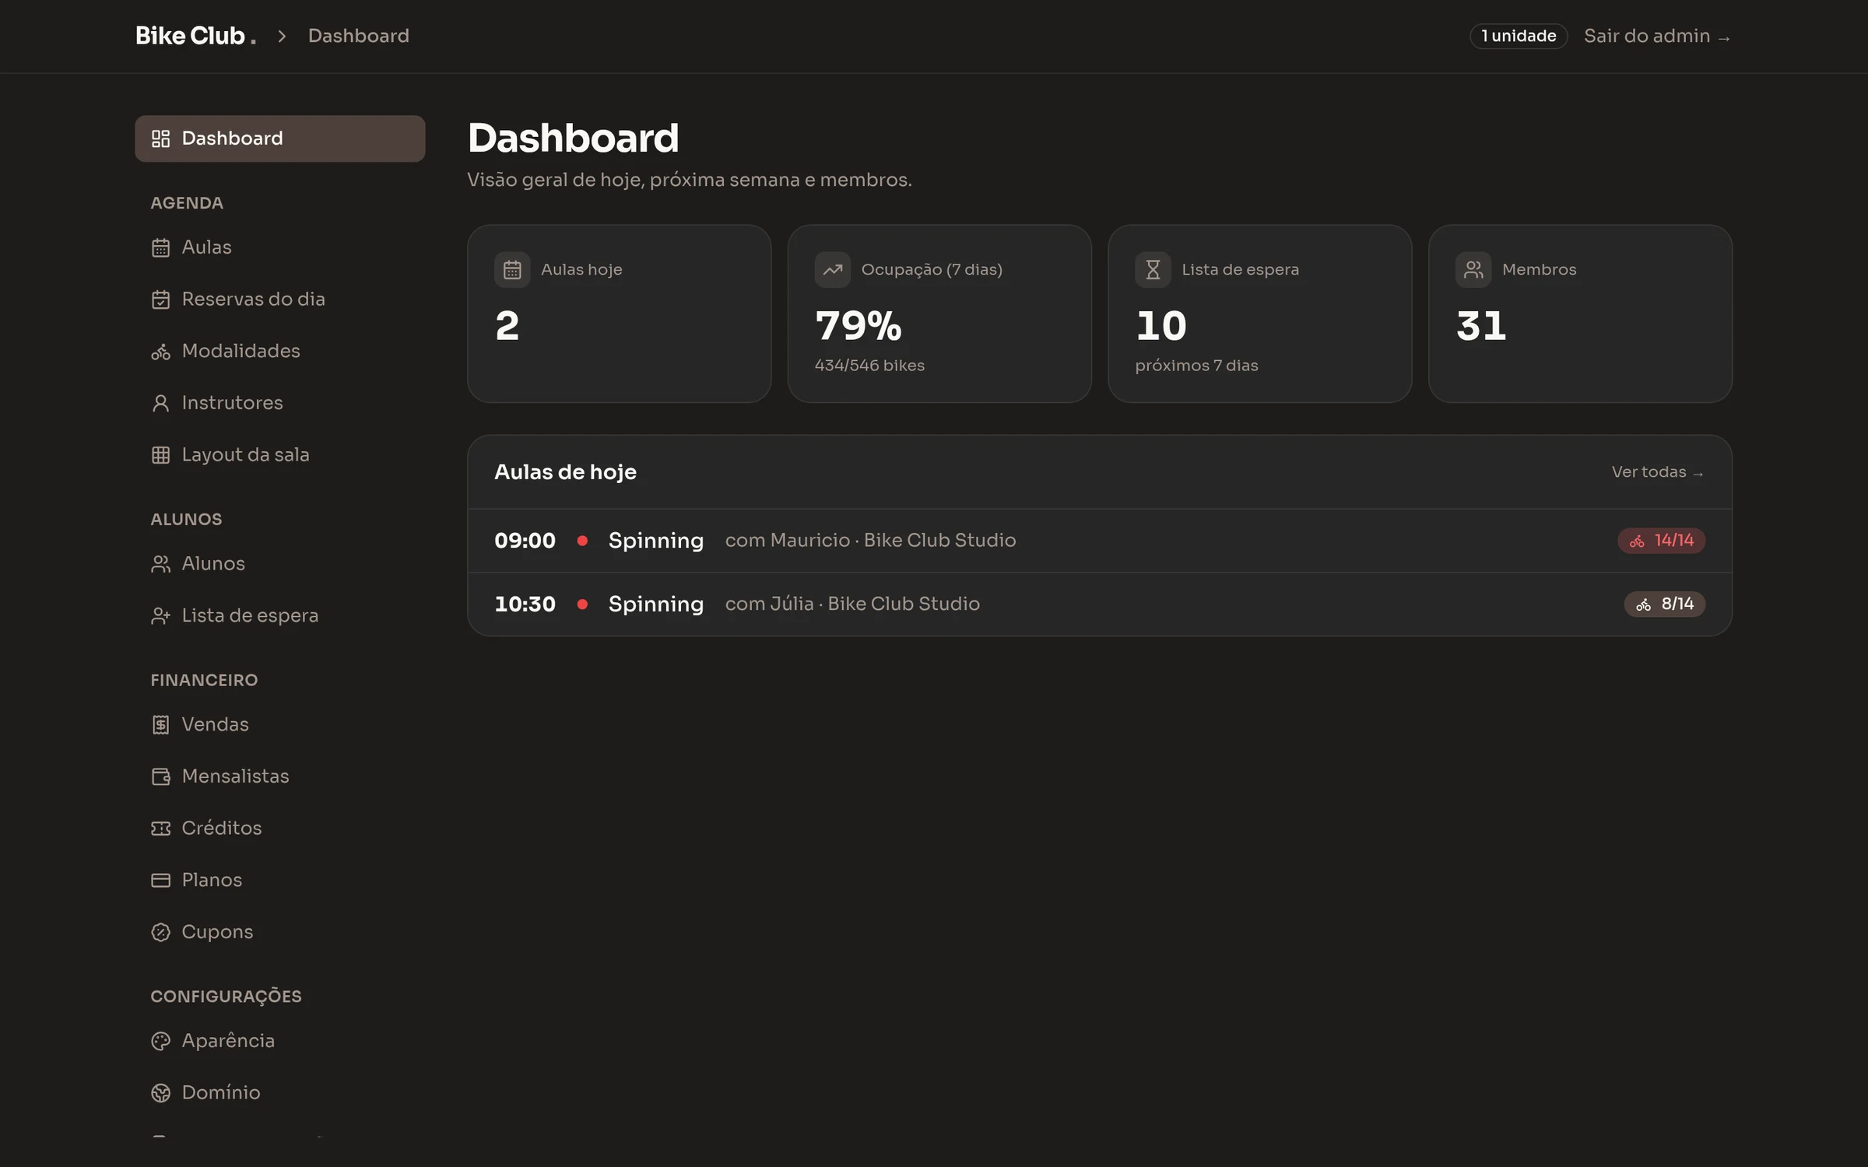
Task: Click the Reservas do dia calendar-check icon
Action: pos(160,300)
